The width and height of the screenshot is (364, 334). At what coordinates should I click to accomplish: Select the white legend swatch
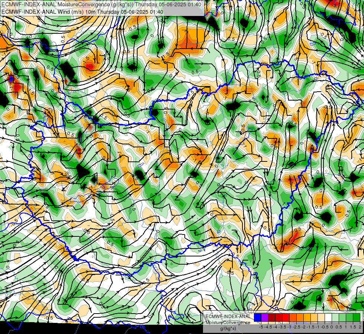(328, 317)
